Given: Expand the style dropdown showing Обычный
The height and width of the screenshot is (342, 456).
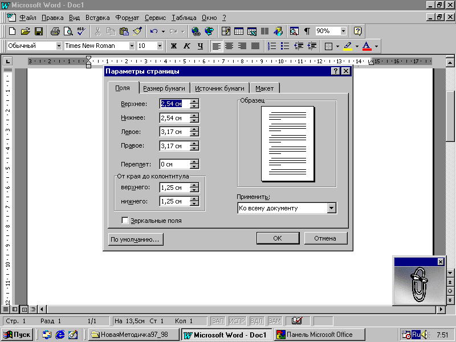Looking at the screenshot, I should coord(59,46).
